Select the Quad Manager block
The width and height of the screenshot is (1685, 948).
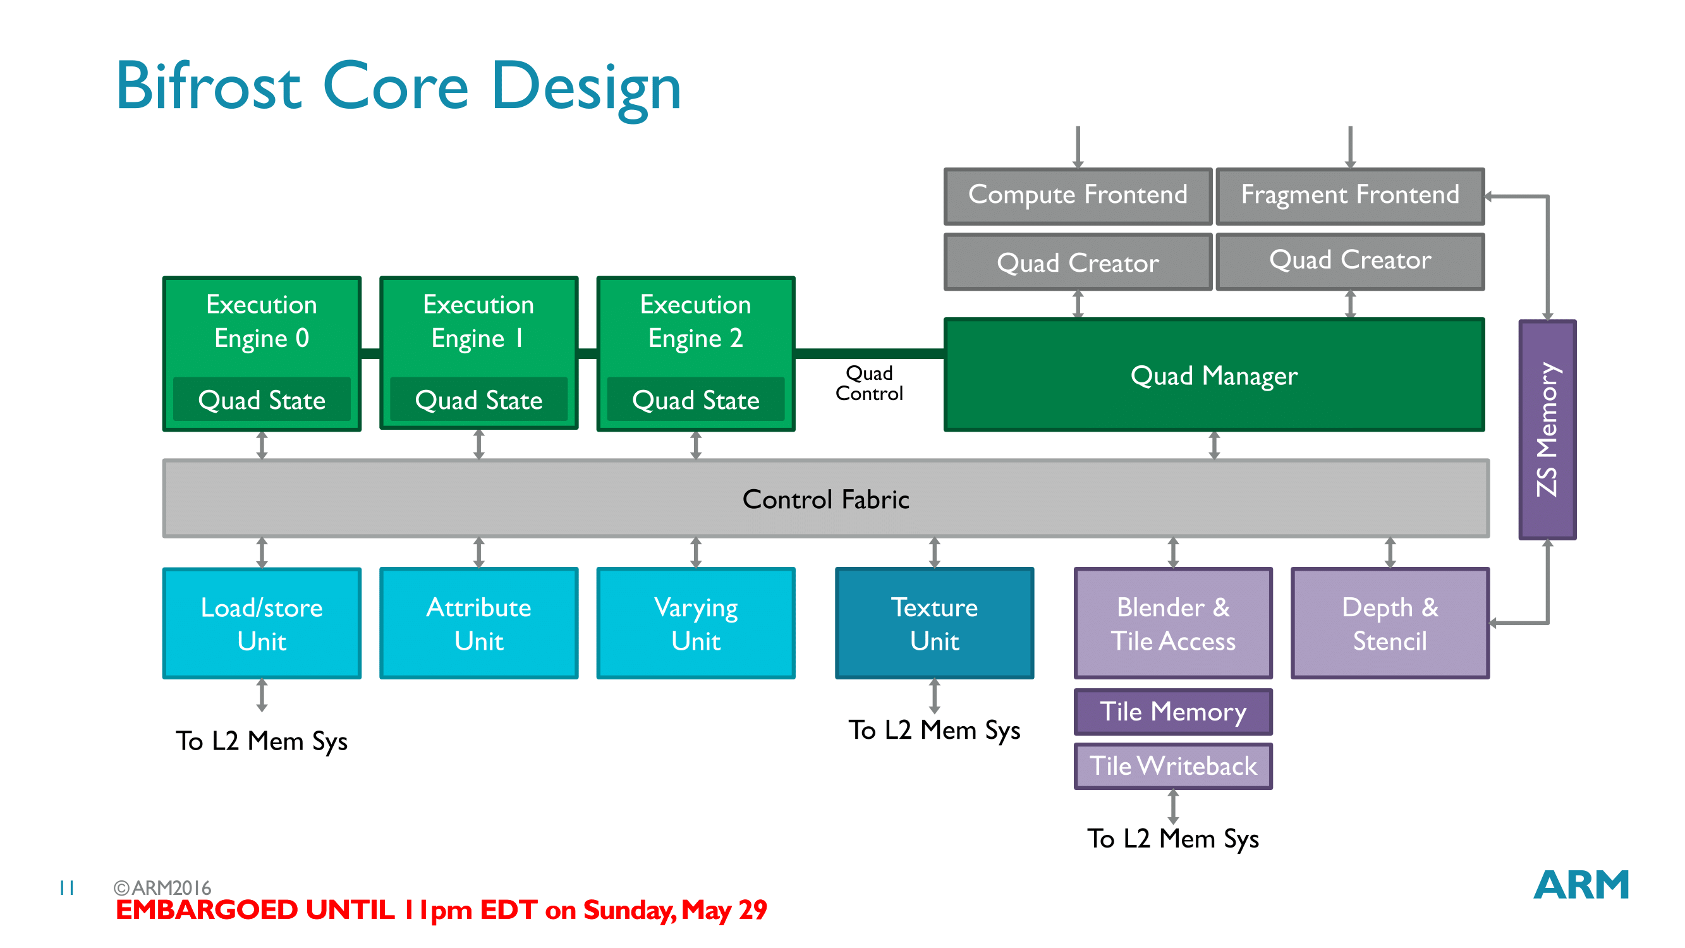coord(1214,375)
